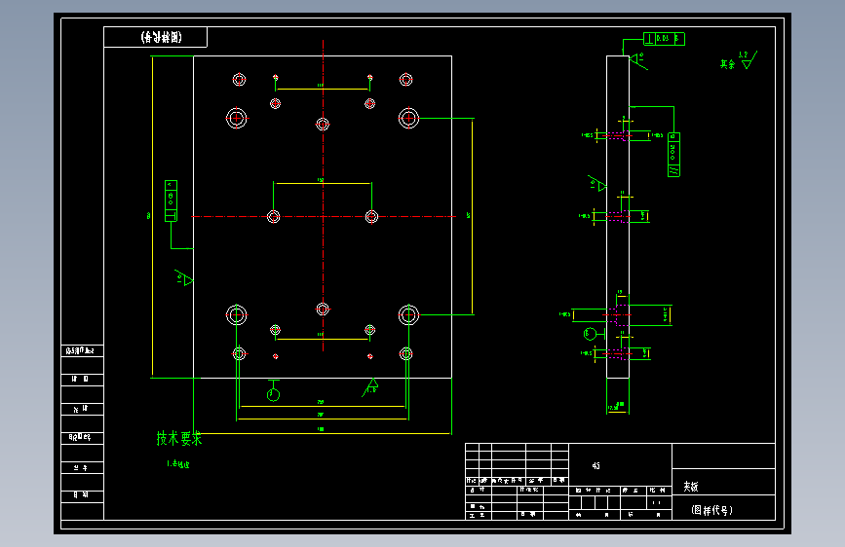The height and width of the screenshot is (547, 845).
Task: Select the small hole in plate's top-right corner
Action: (405, 80)
